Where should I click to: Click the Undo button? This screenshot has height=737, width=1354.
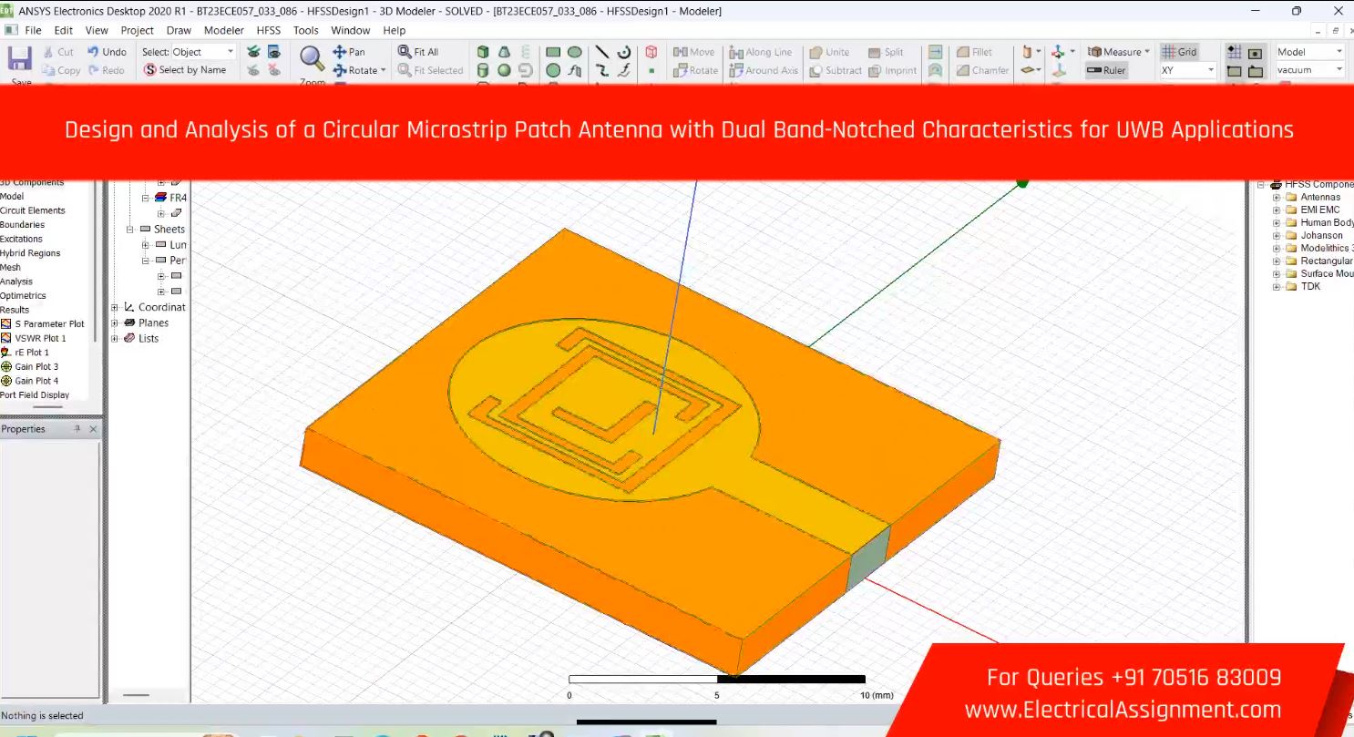coord(108,52)
